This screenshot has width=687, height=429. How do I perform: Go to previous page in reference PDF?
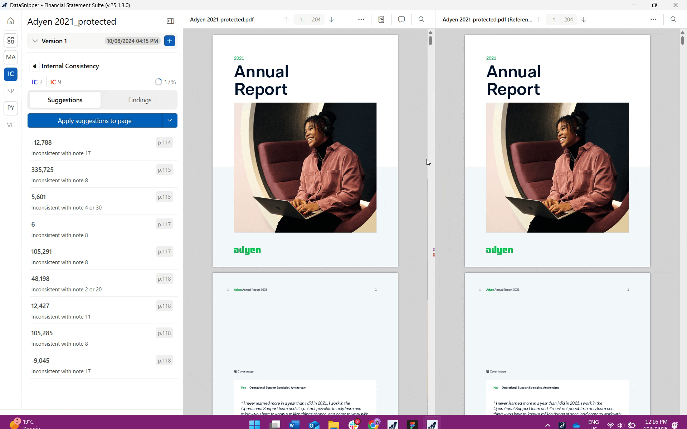539,20
